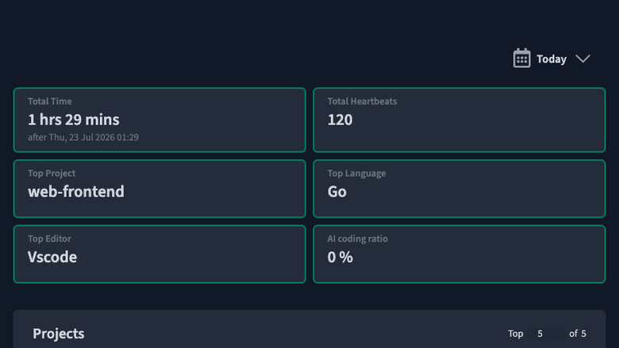Click the 1 hrs 29 mins value
Screen dimensions: 619x348
(x=74, y=120)
